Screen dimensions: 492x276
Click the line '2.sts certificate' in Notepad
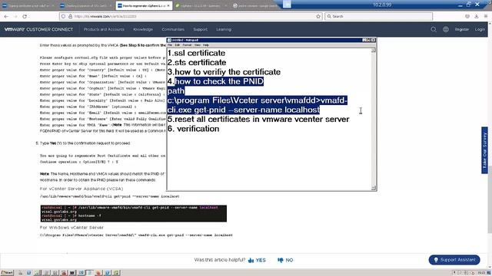[197, 62]
